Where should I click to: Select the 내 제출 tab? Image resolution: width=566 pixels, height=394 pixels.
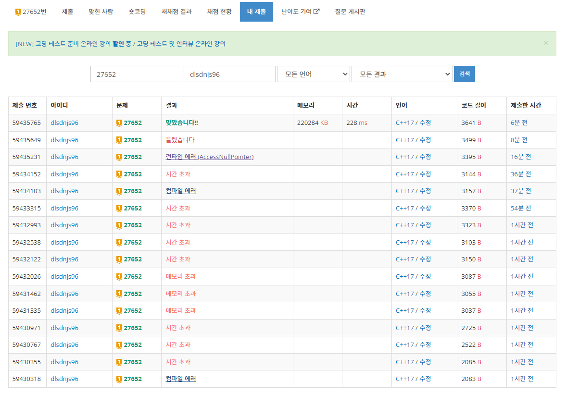(256, 12)
